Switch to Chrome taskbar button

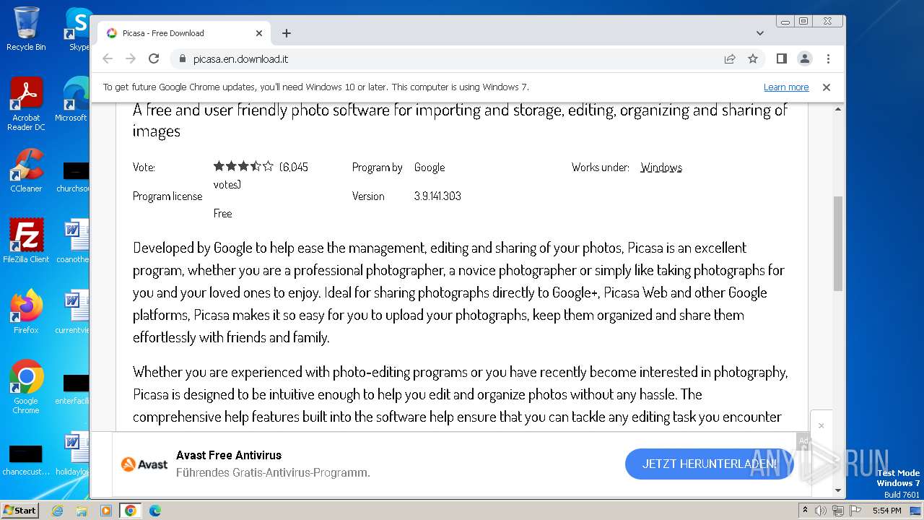point(130,511)
